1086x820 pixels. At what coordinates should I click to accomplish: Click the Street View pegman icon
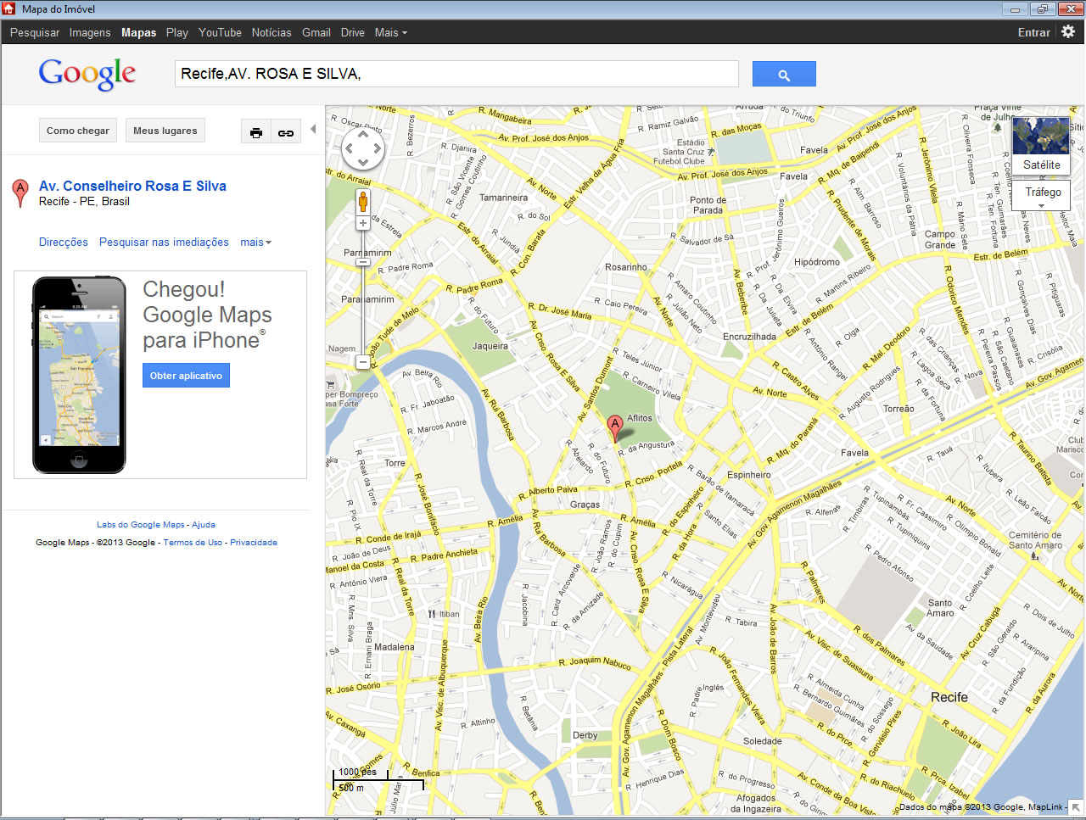pyautogui.click(x=363, y=202)
